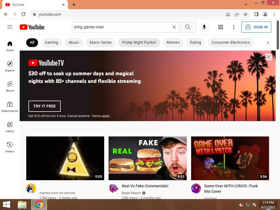The width and height of the screenshot is (280, 210).
Task: Click the install app icon
Action: (228, 14)
